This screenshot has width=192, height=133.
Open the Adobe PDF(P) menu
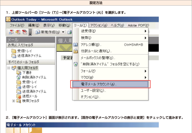138,25
